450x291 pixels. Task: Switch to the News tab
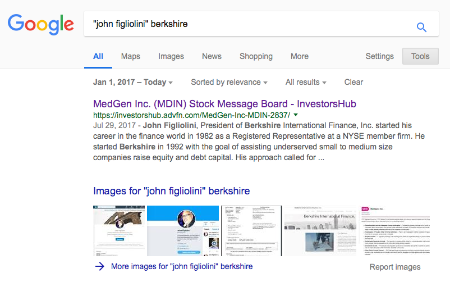pos(212,56)
